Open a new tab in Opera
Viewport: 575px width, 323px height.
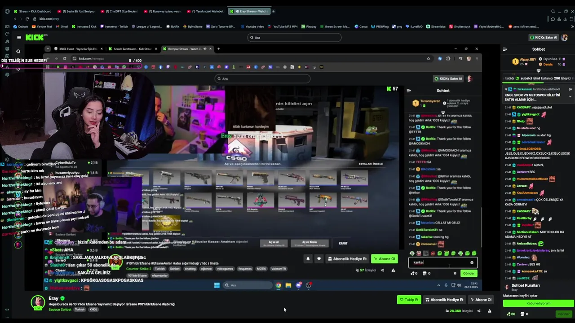click(x=273, y=11)
